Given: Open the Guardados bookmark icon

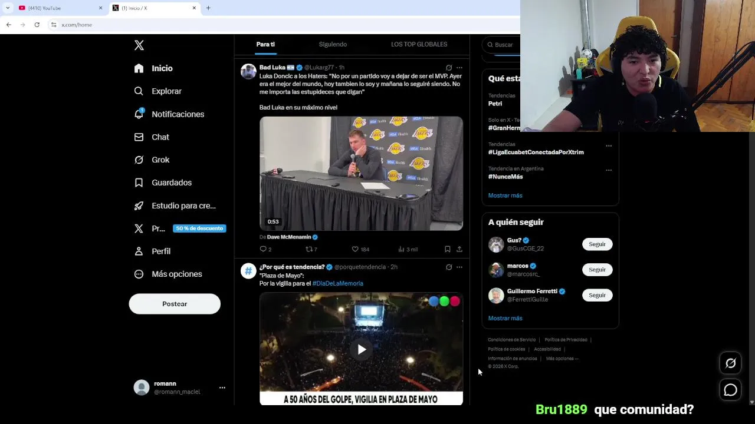Looking at the screenshot, I should click(139, 183).
